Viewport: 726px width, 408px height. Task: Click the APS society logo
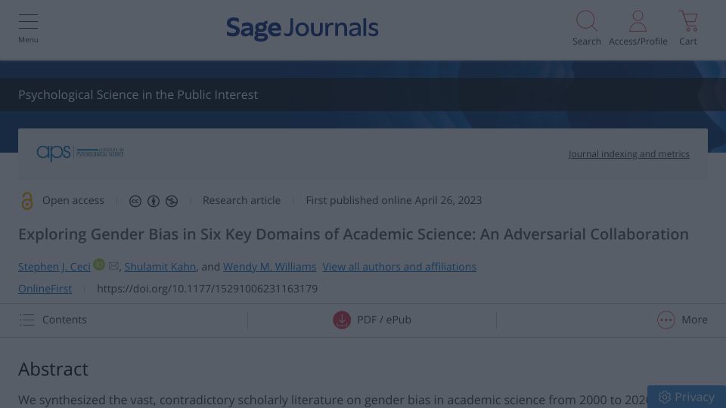pyautogui.click(x=80, y=153)
